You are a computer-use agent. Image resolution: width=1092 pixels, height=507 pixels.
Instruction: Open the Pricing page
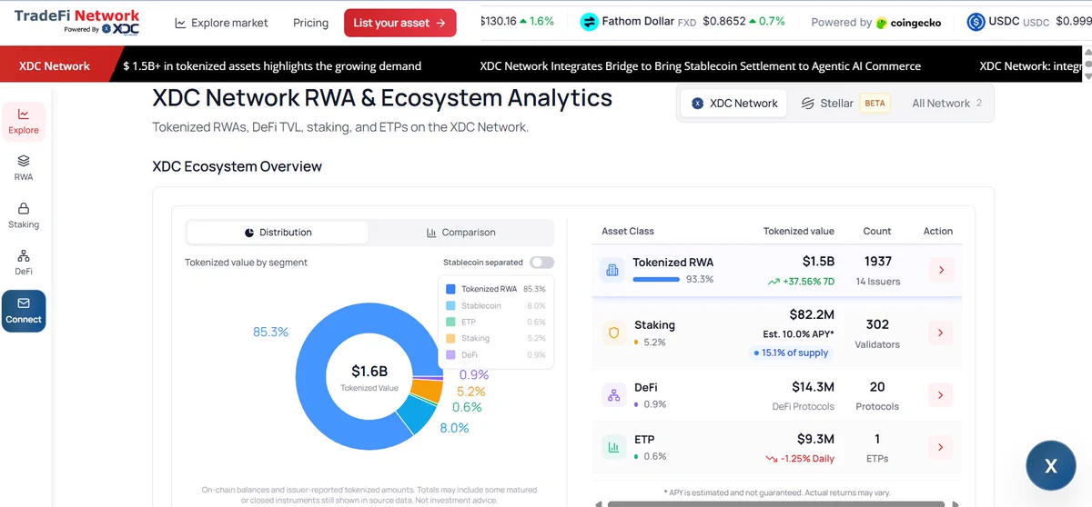310,23
